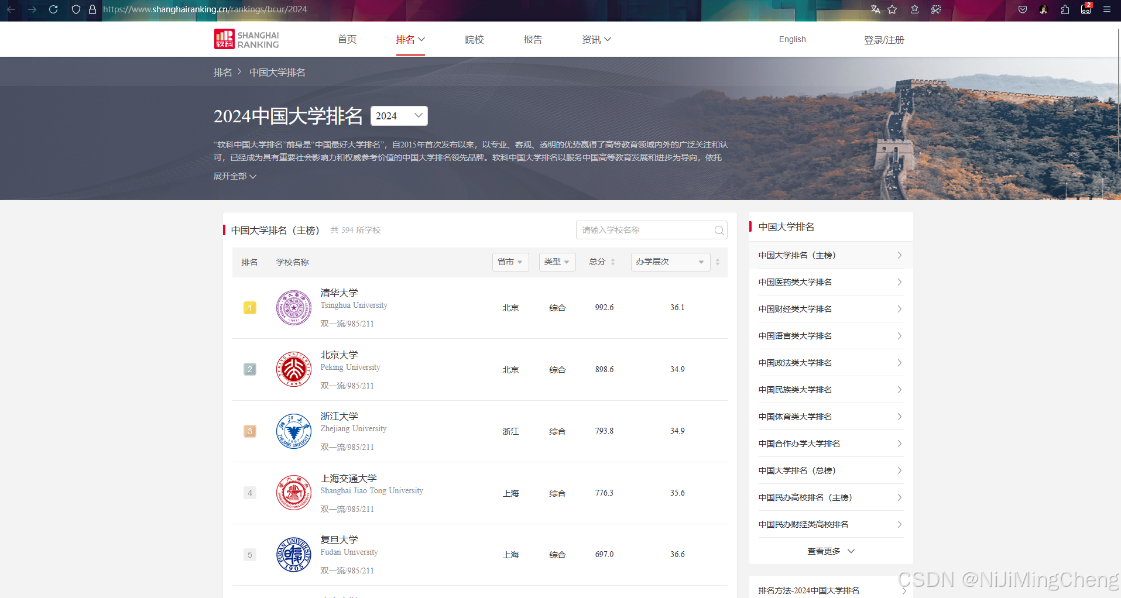Open the extension icon with red badge 2
The image size is (1121, 598).
[x=1086, y=9]
